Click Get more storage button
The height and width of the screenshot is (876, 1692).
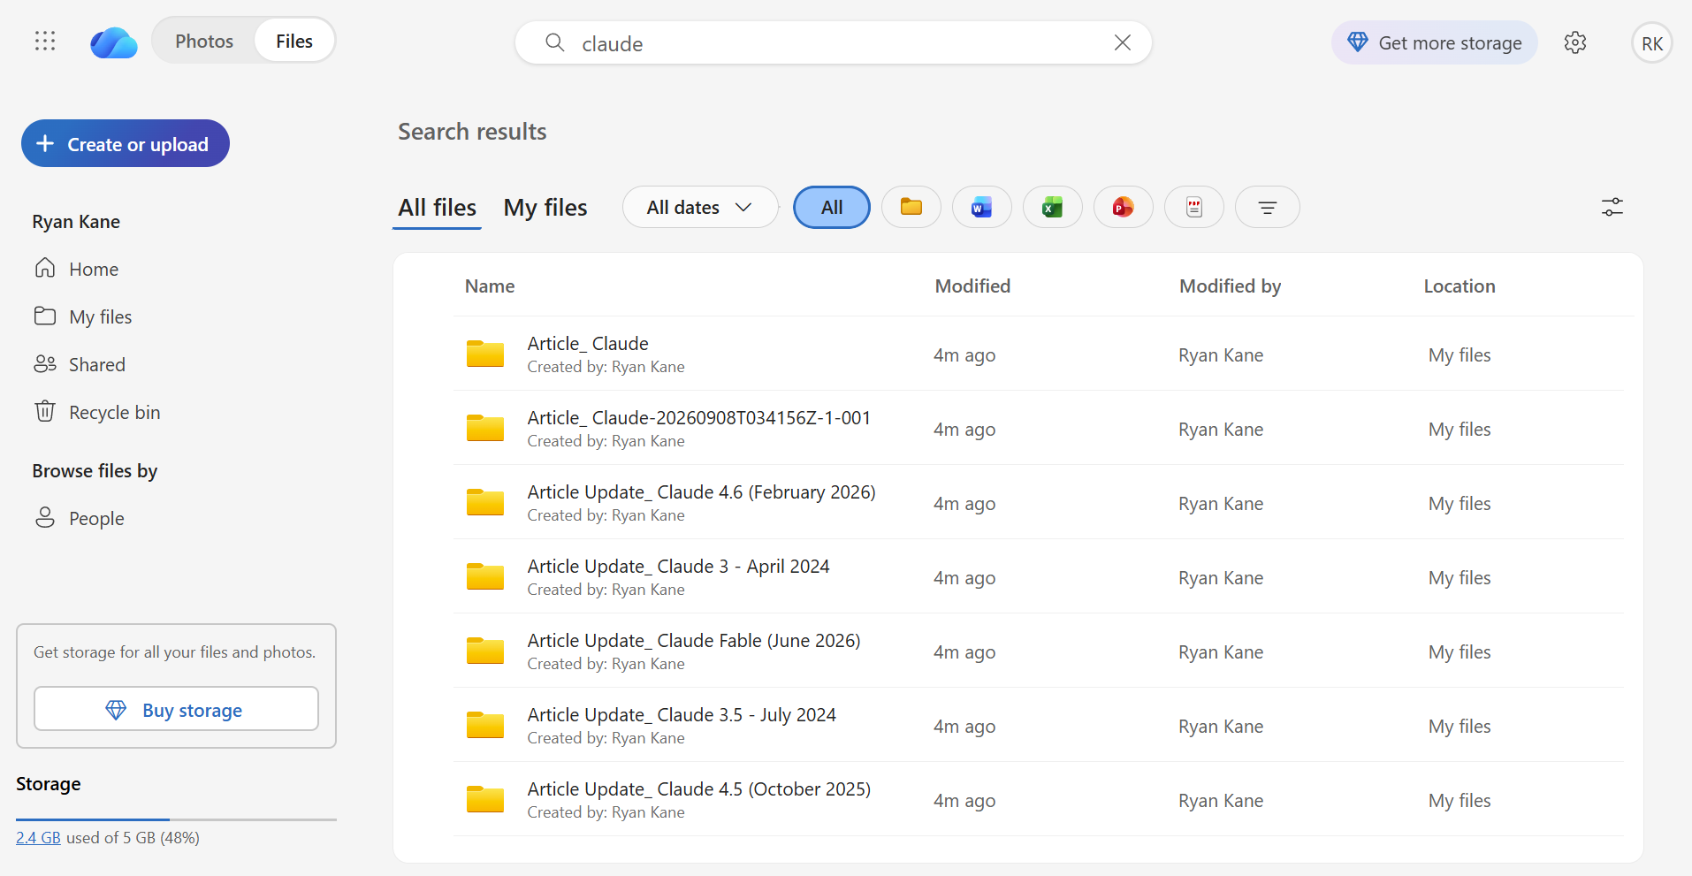tap(1434, 42)
